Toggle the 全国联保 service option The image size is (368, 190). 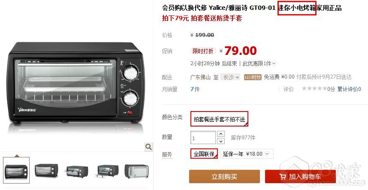pos(204,154)
